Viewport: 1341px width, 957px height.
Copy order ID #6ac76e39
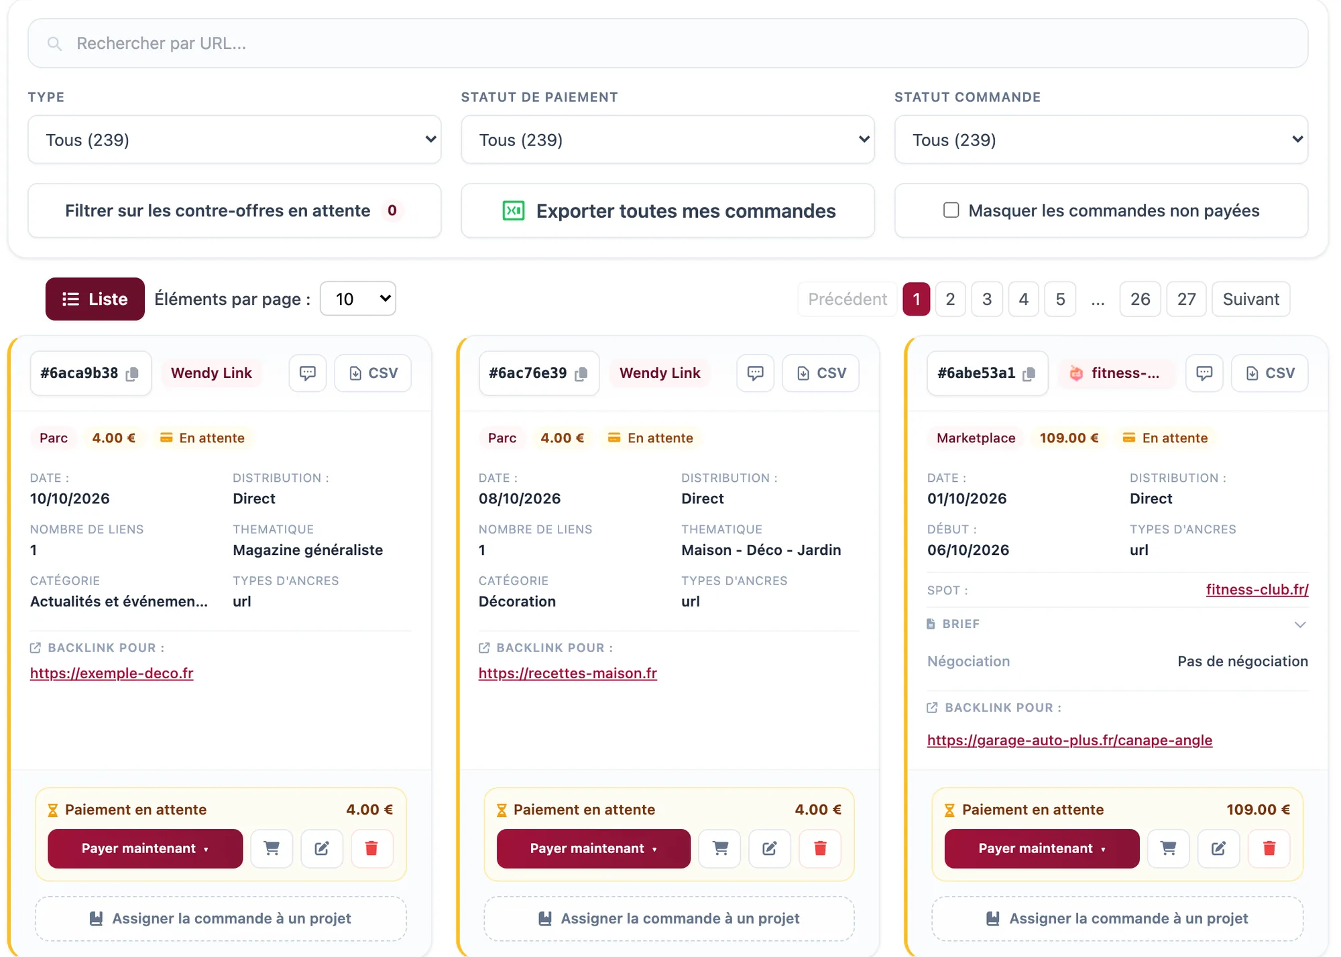(x=581, y=374)
